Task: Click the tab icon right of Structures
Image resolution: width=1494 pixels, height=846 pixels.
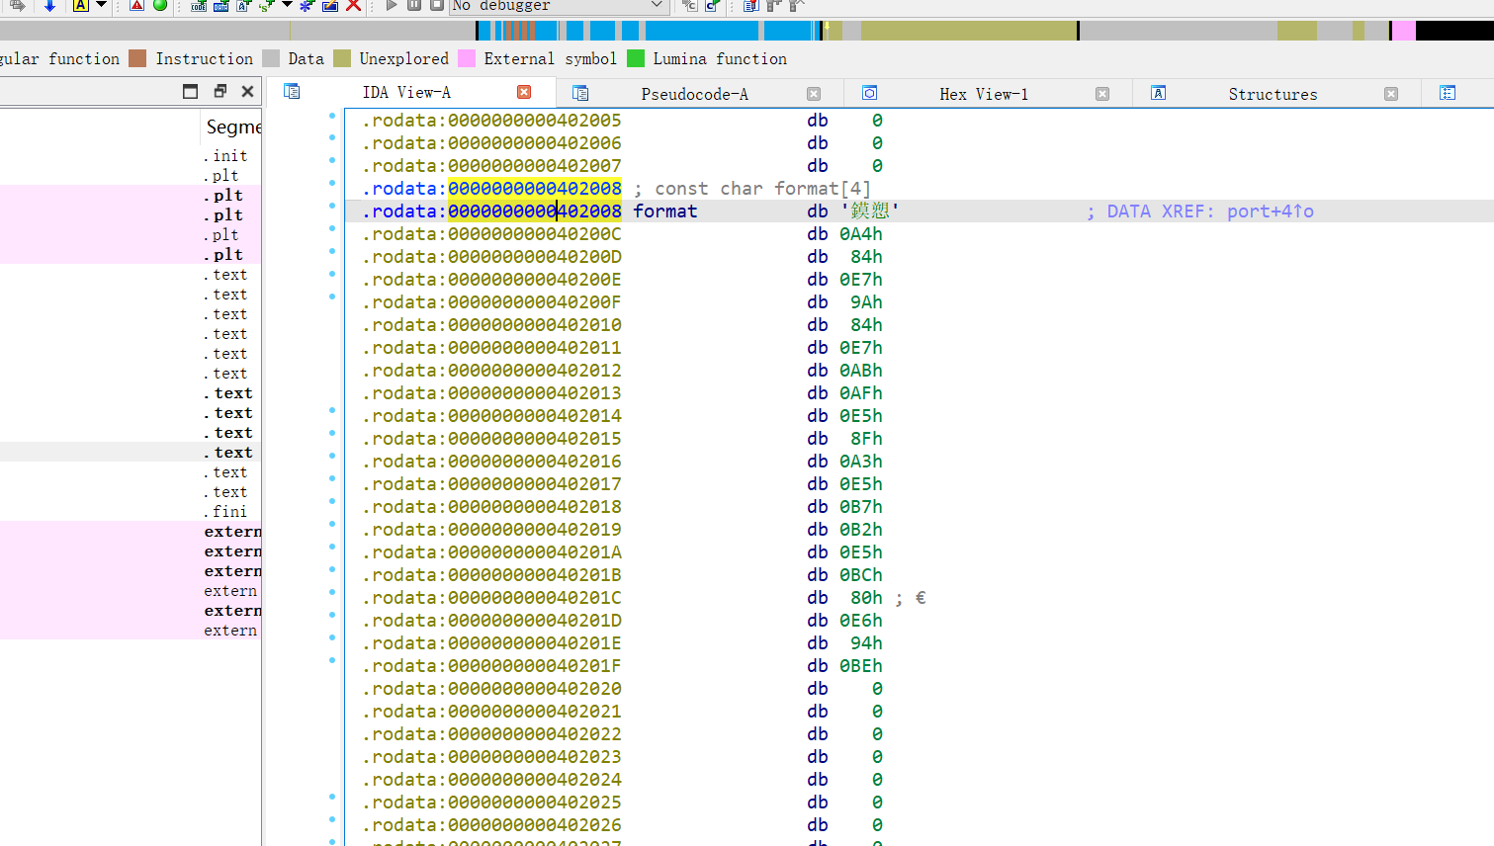Action: click(x=1448, y=93)
